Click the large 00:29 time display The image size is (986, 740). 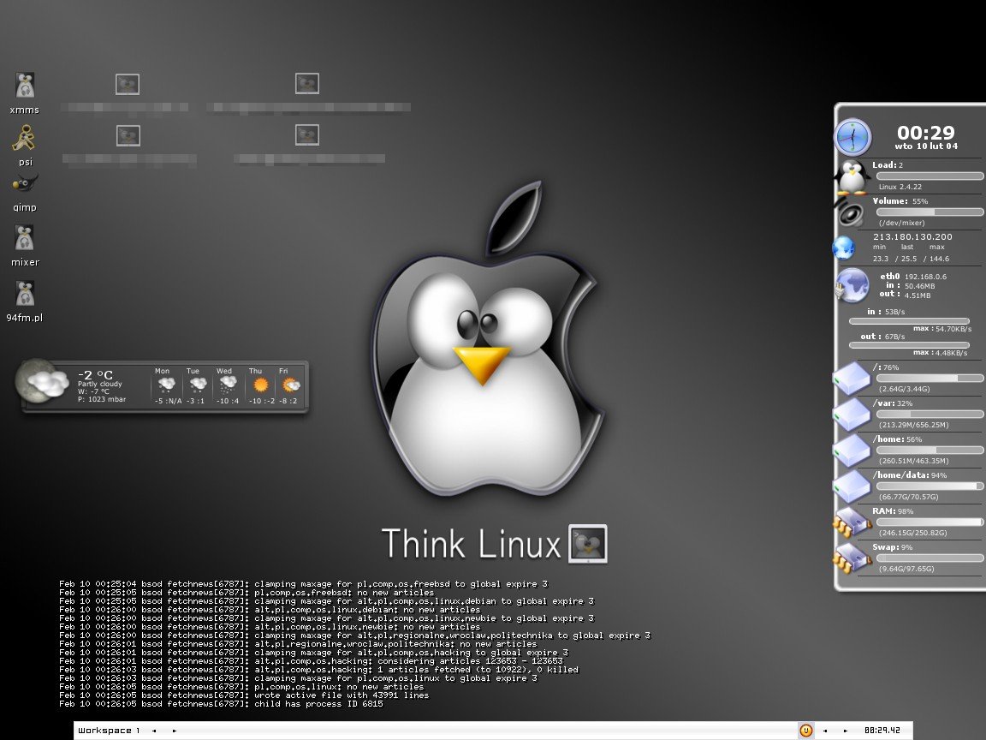pyautogui.click(x=925, y=133)
